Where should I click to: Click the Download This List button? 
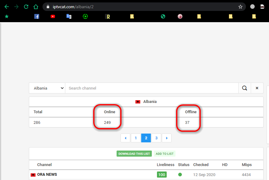pos(134,154)
